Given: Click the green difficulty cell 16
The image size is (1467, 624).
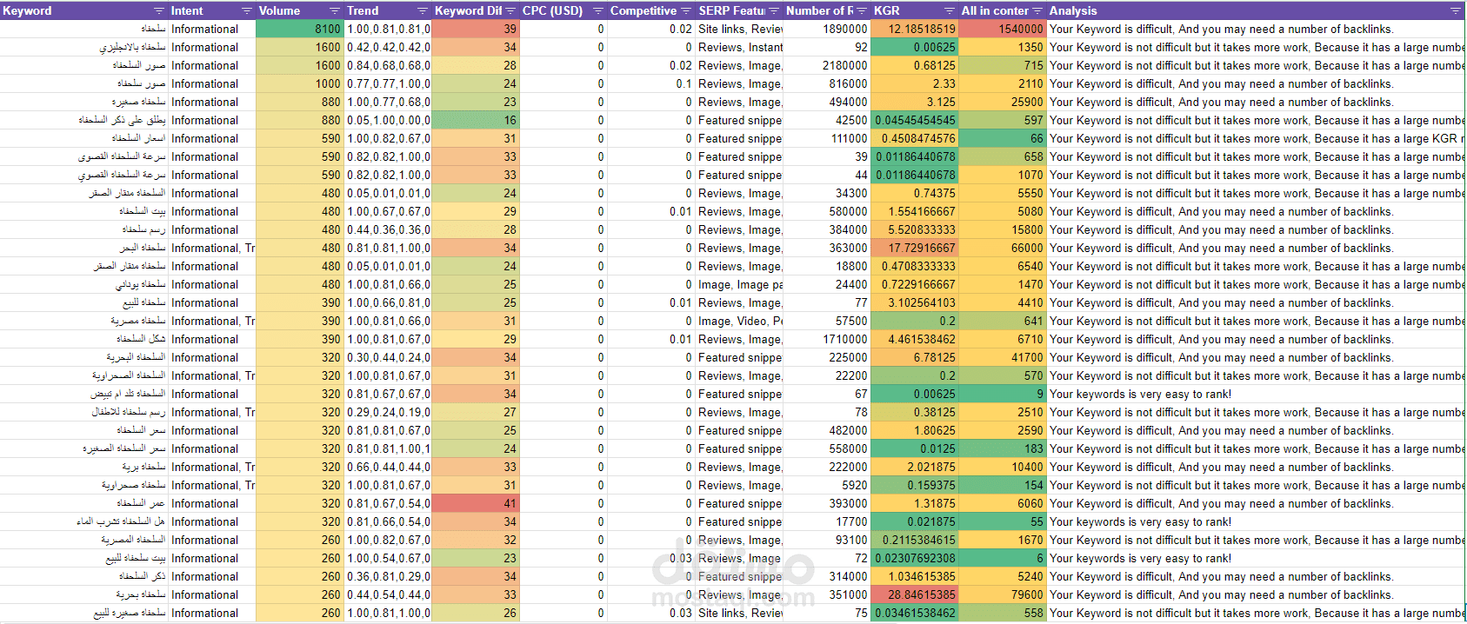Looking at the screenshot, I should click(476, 120).
